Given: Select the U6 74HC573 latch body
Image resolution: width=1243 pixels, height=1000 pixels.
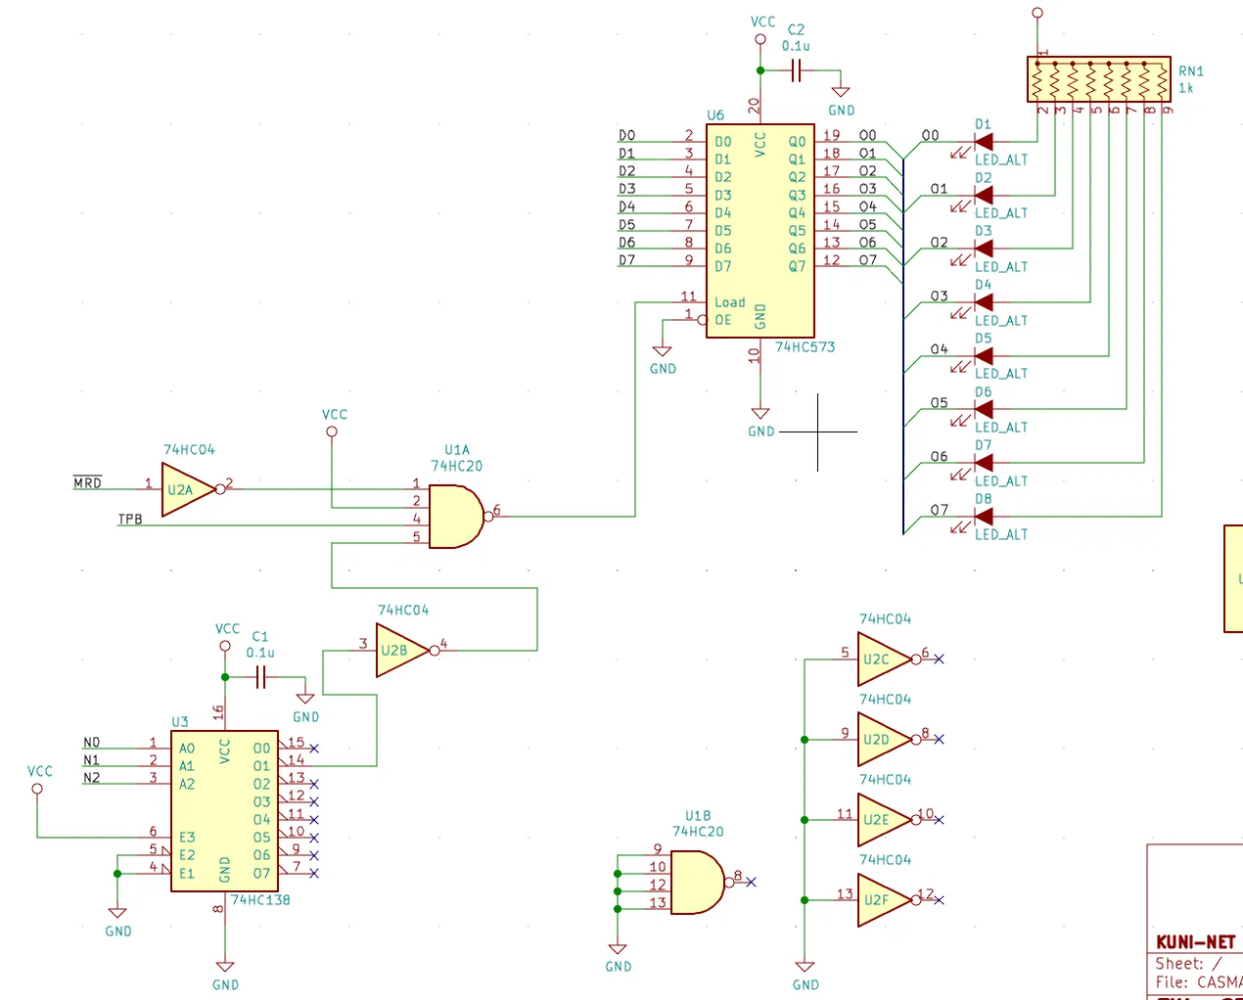Looking at the screenshot, I should [760, 231].
